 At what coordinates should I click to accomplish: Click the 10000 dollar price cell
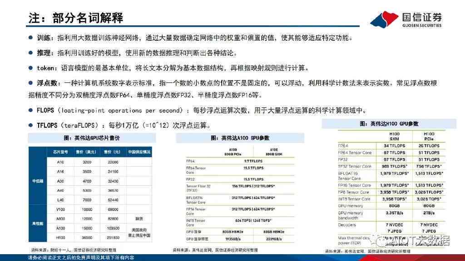(x=87, y=209)
